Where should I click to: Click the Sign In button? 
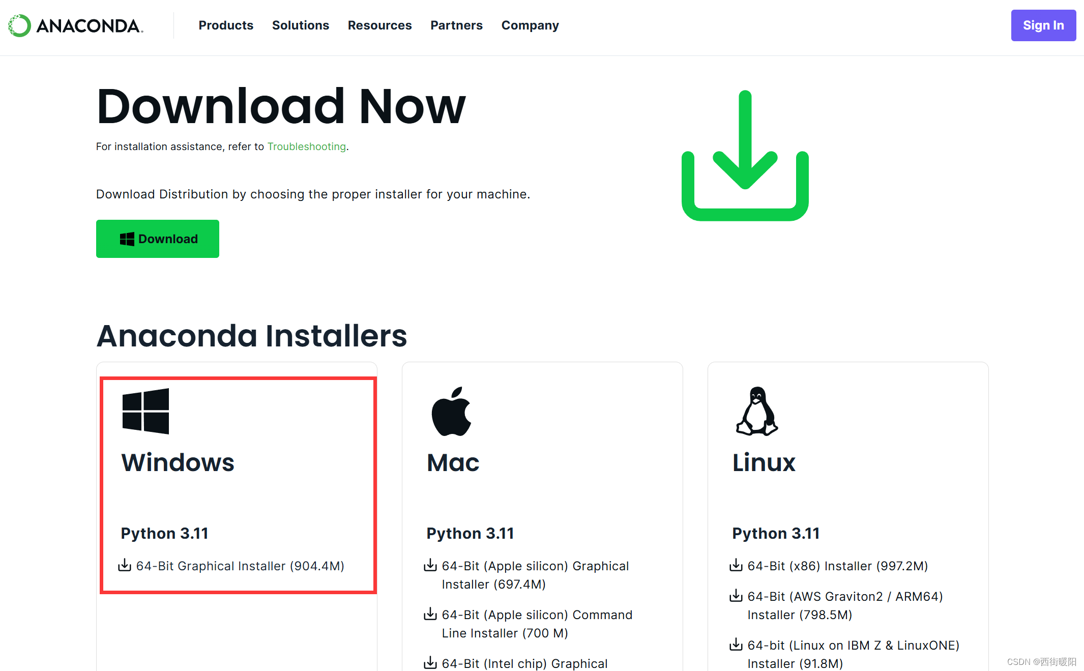(1043, 25)
